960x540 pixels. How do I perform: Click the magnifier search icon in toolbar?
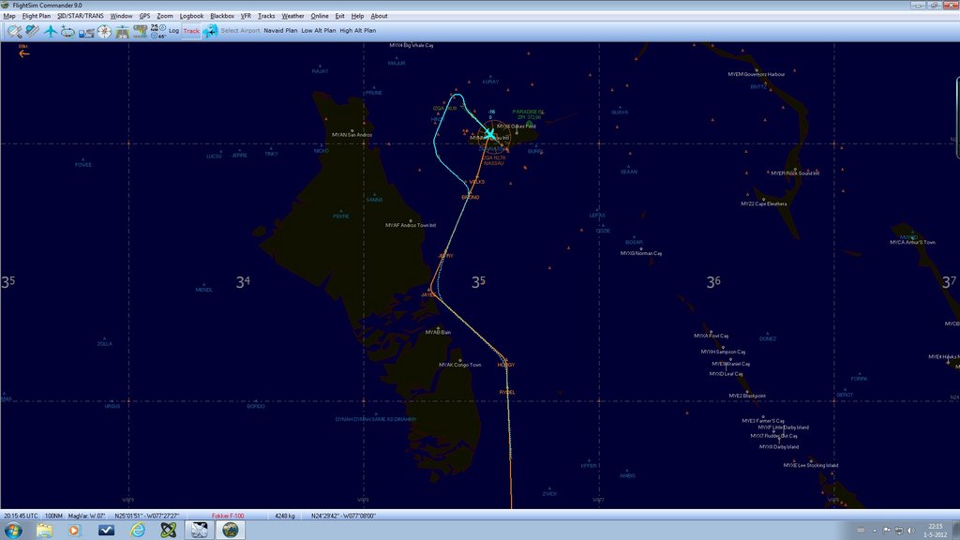point(14,31)
